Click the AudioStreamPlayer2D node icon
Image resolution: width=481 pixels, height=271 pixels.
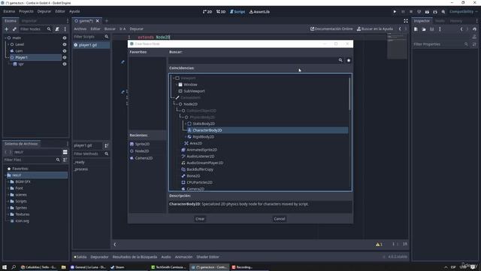point(183,163)
